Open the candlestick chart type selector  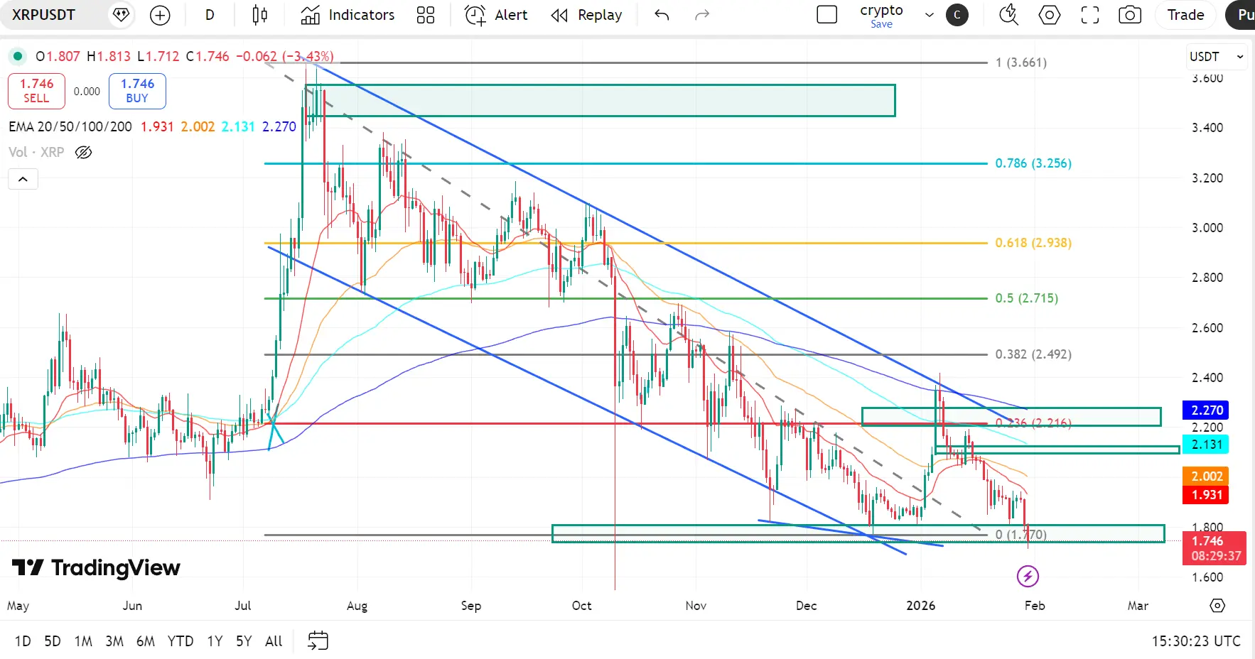260,15
